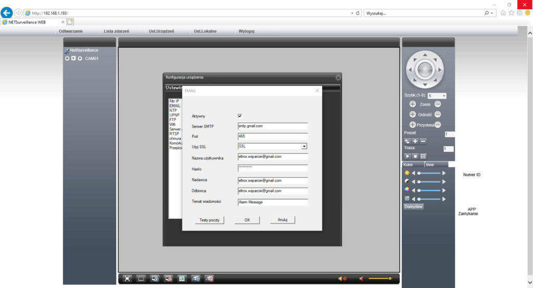Screen dimensions: 533x288
Task: Click the Serwer SMTP input field
Action: pos(273,126)
